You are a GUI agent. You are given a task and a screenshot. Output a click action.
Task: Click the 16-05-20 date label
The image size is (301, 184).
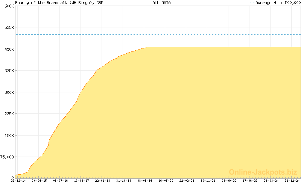(166, 181)
